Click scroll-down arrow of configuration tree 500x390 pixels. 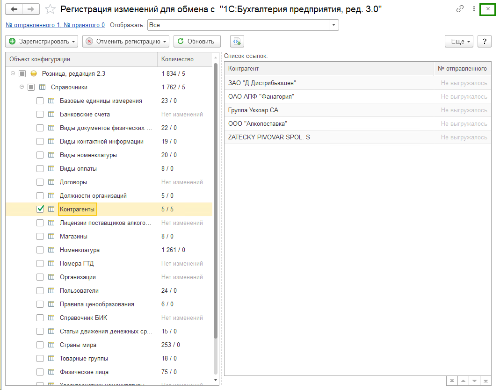click(216, 380)
